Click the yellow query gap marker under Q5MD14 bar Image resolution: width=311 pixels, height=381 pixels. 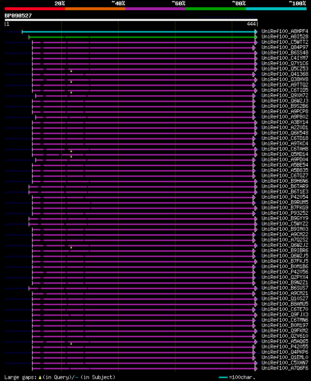[71, 156]
